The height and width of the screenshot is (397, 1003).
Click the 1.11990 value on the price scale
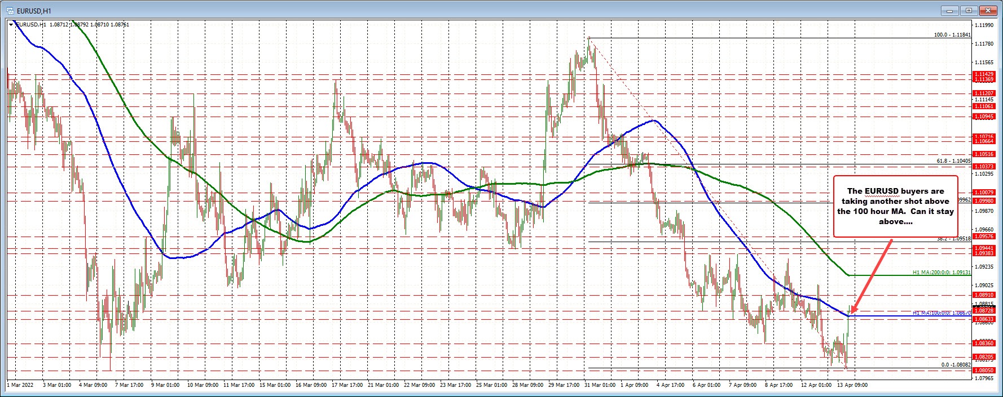(985, 25)
